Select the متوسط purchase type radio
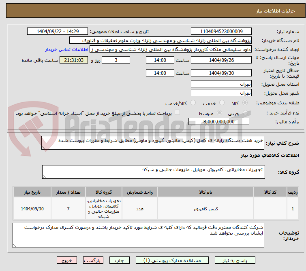Screen dimensions: 306x271 (219, 112)
